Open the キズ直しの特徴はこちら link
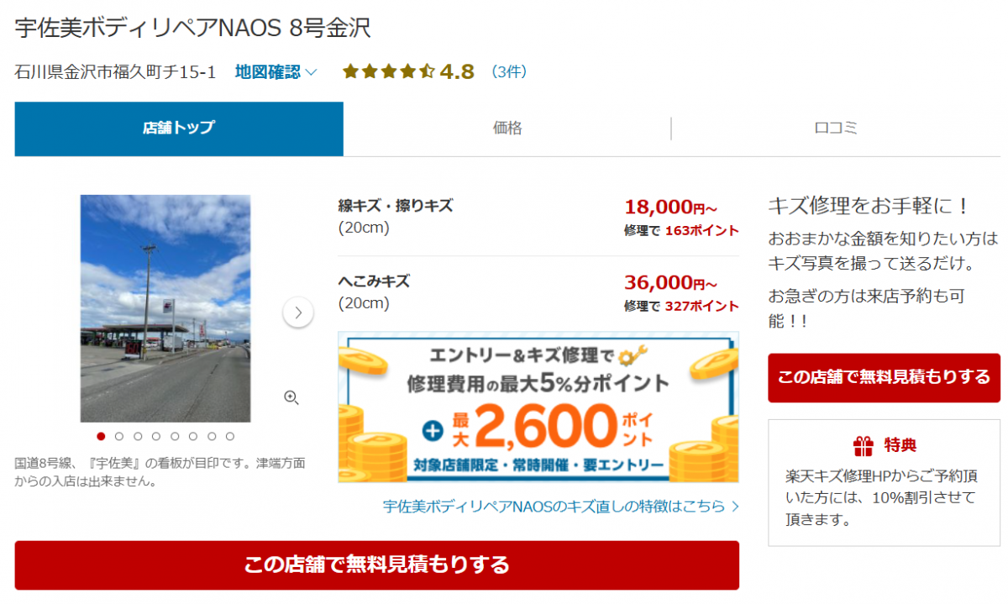This screenshot has height=604, width=1008. click(560, 506)
